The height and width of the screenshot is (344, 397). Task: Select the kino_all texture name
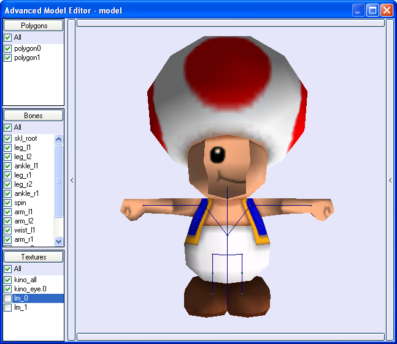(25, 280)
